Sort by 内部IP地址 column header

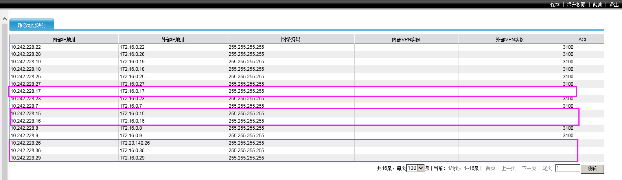coord(64,39)
